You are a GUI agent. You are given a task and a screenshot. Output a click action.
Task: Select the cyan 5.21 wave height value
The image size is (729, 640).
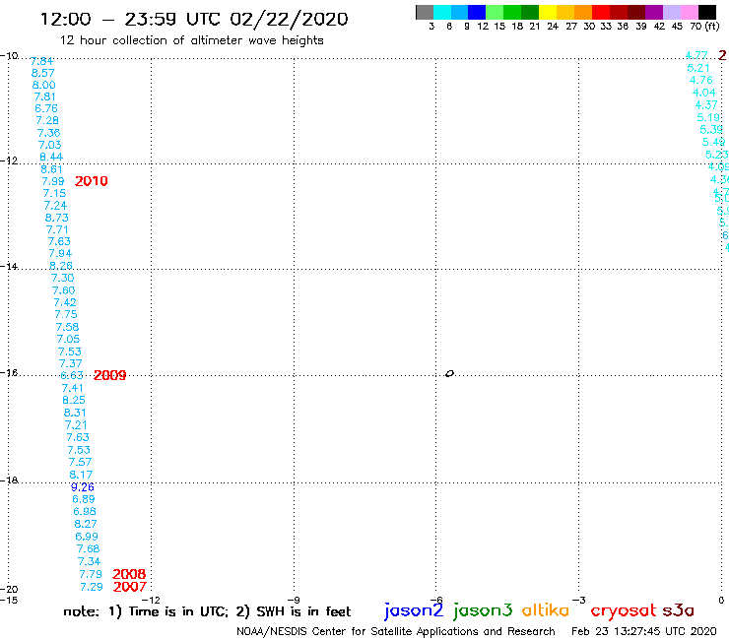[x=698, y=68]
